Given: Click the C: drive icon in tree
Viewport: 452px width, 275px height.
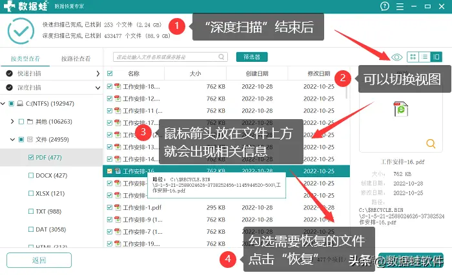Looking at the screenshot, I should tap(20, 103).
